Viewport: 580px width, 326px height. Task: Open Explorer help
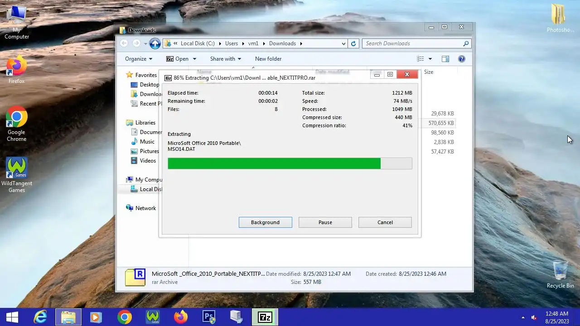pyautogui.click(x=462, y=59)
